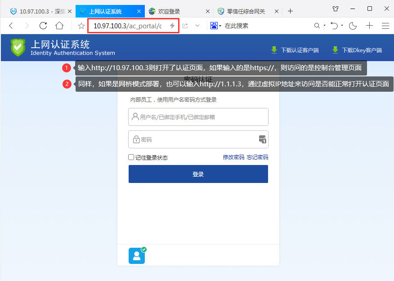Click the search magnifier icon
This screenshot has height=281, width=394.
317,26
